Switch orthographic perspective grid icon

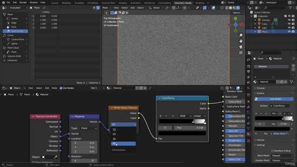(241, 52)
